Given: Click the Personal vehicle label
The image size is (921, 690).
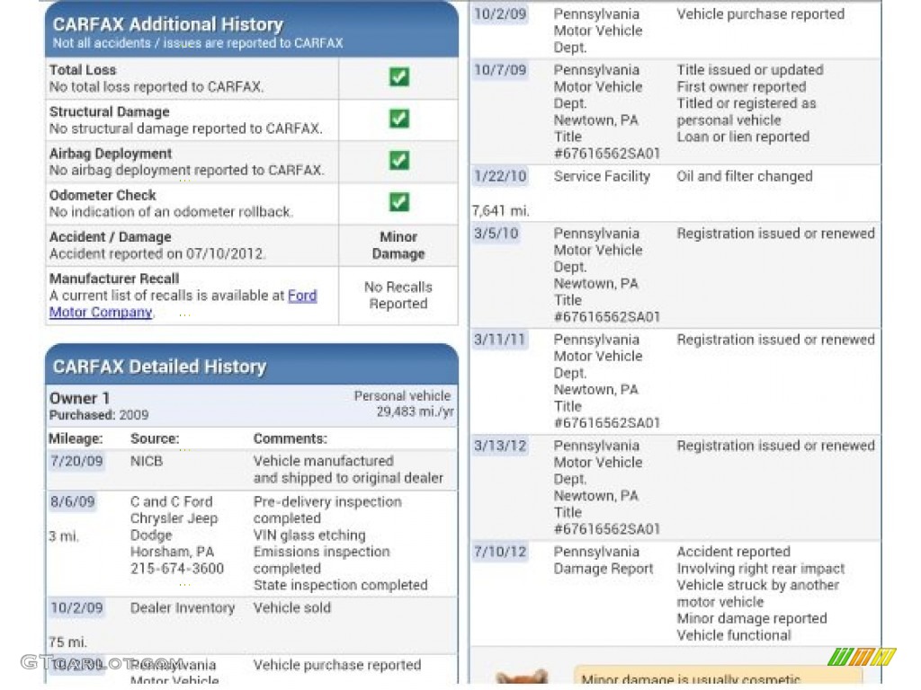Looking at the screenshot, I should pyautogui.click(x=402, y=396).
